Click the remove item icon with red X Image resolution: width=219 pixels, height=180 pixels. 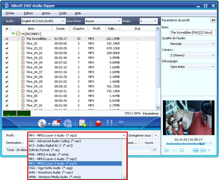pyautogui.click(x=56, y=123)
